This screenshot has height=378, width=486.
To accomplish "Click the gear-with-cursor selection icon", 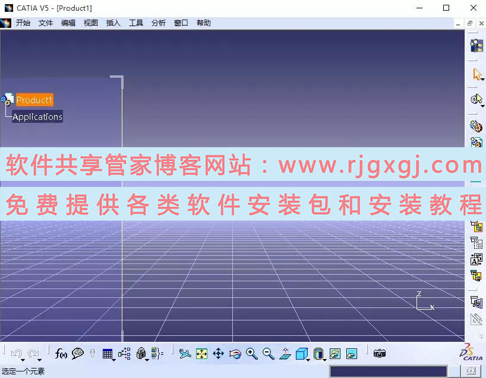I will point(476,99).
